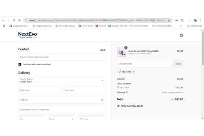Apply the discount code
This screenshot has width=204, height=136.
click(x=178, y=64)
